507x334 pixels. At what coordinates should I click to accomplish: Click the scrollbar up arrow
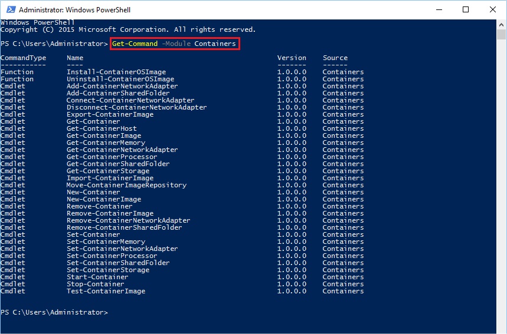click(501, 25)
